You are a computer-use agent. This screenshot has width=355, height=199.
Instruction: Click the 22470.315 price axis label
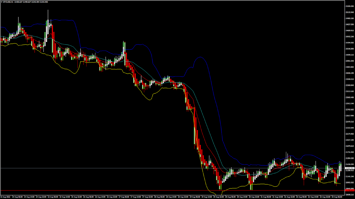(x=350, y=122)
